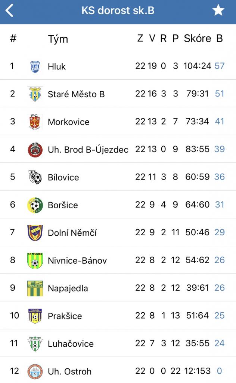The image size is (236, 383).
Task: Select the Napajedla team name
Action: pos(68,288)
